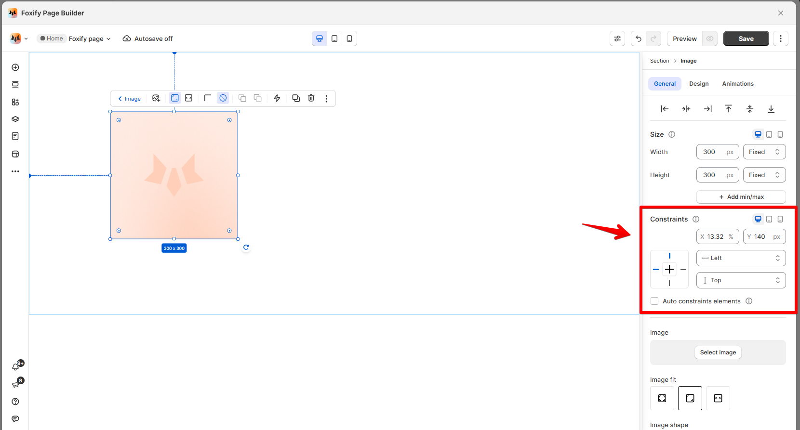Open page settings sliders icon
The image size is (800, 430).
point(617,39)
